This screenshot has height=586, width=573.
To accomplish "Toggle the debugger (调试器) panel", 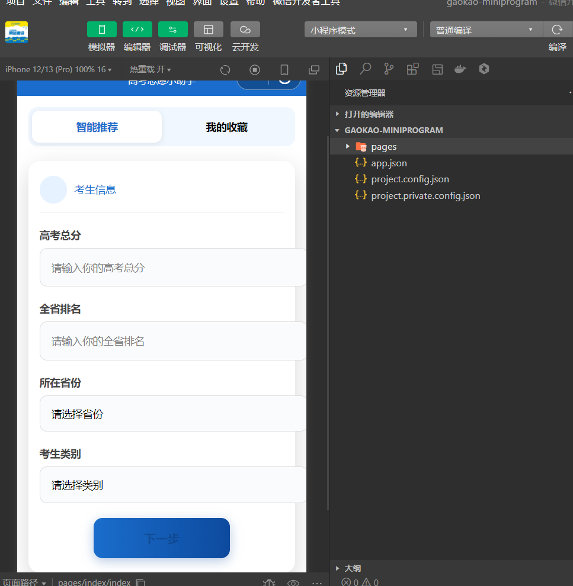I will (x=173, y=30).
